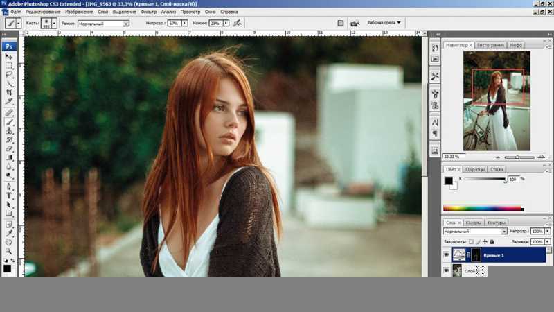Open layer fill Заливка arrow
This screenshot has height=312, width=554.
click(547, 241)
